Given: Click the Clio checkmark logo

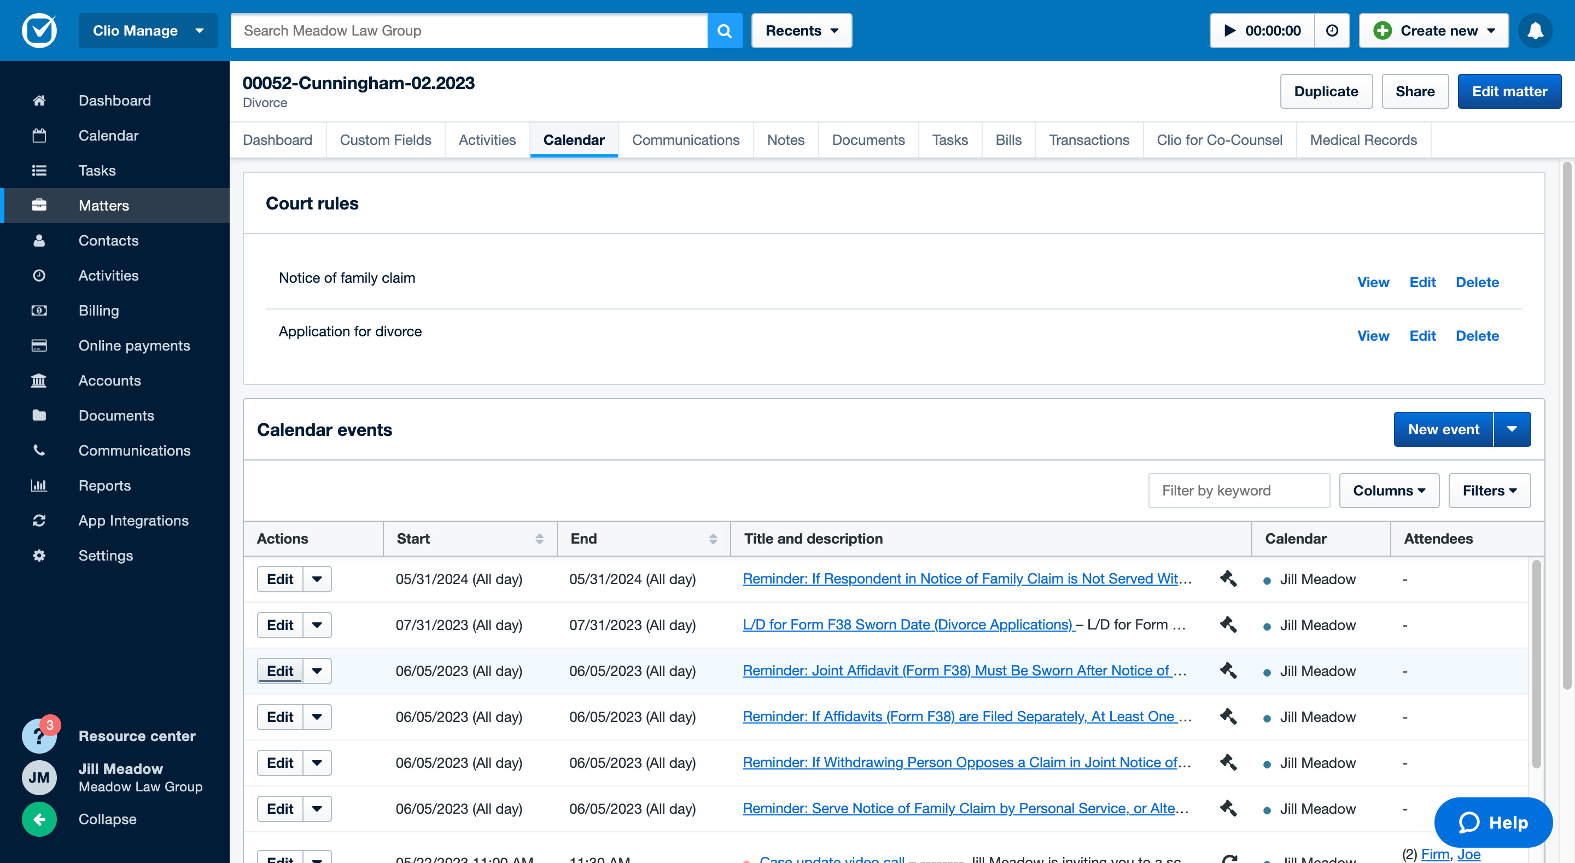Looking at the screenshot, I should pyautogui.click(x=40, y=31).
